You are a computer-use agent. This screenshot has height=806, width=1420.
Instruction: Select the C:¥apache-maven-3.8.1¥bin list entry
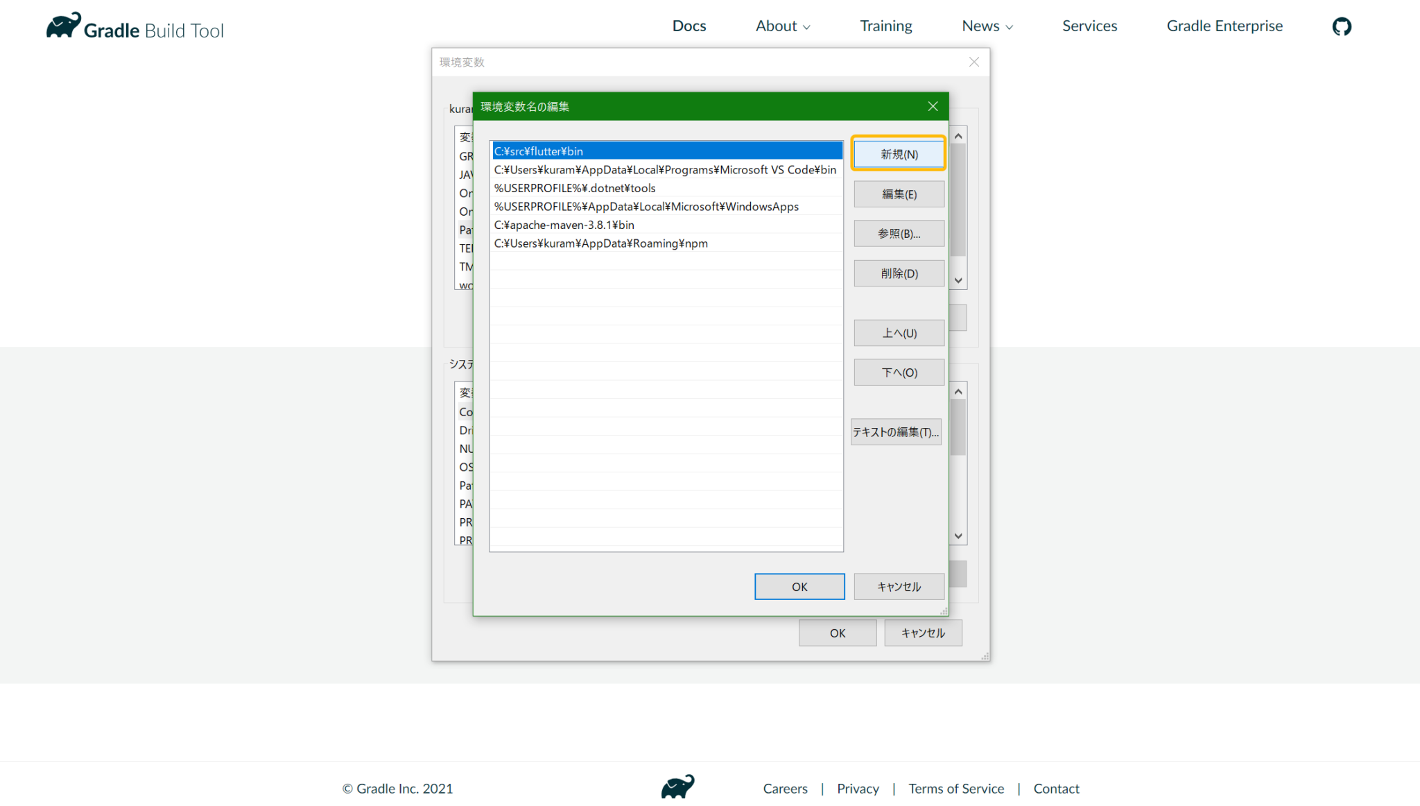[x=564, y=225]
